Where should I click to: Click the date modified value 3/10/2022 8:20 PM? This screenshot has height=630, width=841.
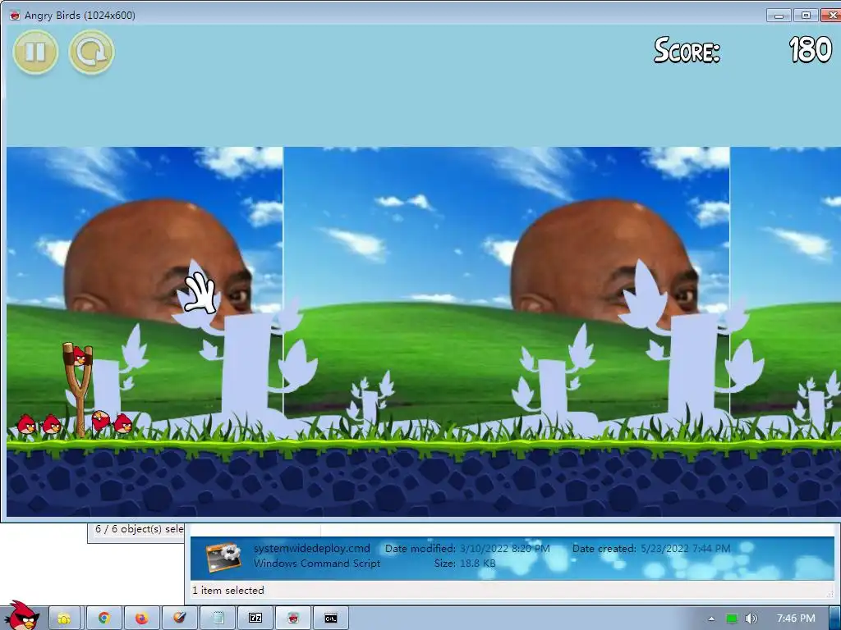click(x=505, y=548)
